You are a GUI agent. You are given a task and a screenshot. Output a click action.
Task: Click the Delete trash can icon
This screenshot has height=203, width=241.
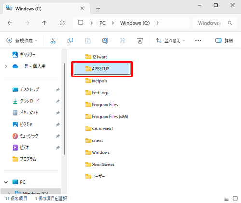coord(140,41)
